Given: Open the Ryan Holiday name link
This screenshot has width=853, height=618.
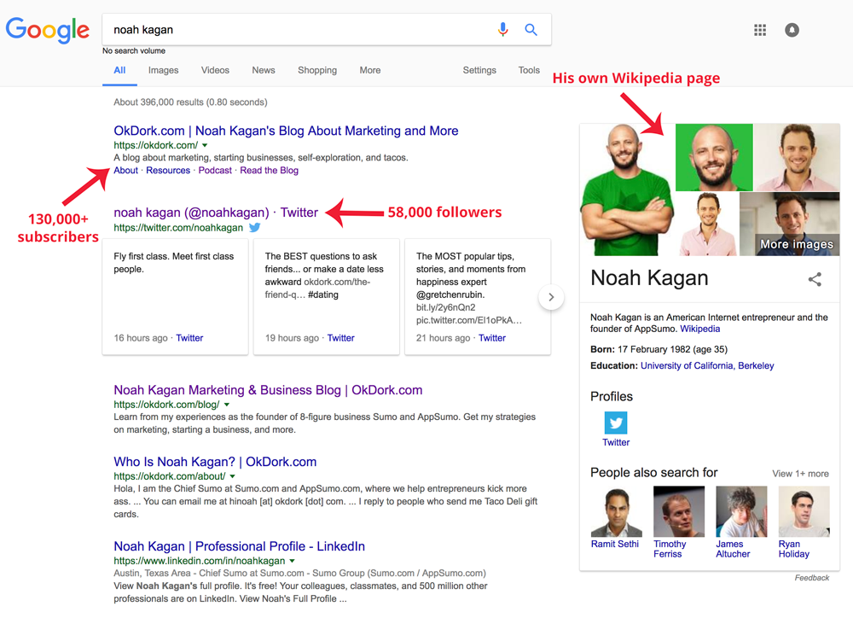Looking at the screenshot, I should point(793,549).
